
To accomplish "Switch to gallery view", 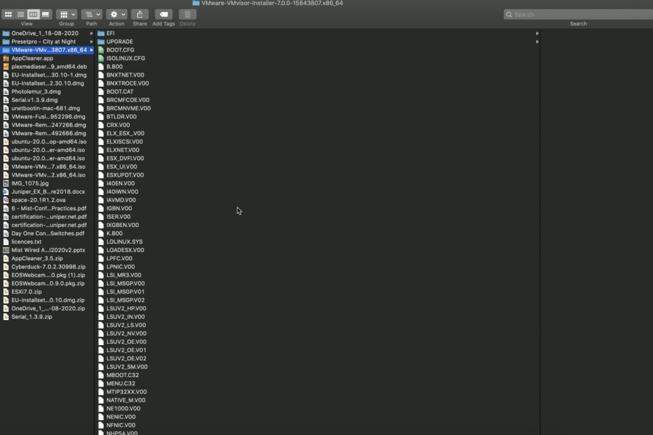I will pos(45,14).
